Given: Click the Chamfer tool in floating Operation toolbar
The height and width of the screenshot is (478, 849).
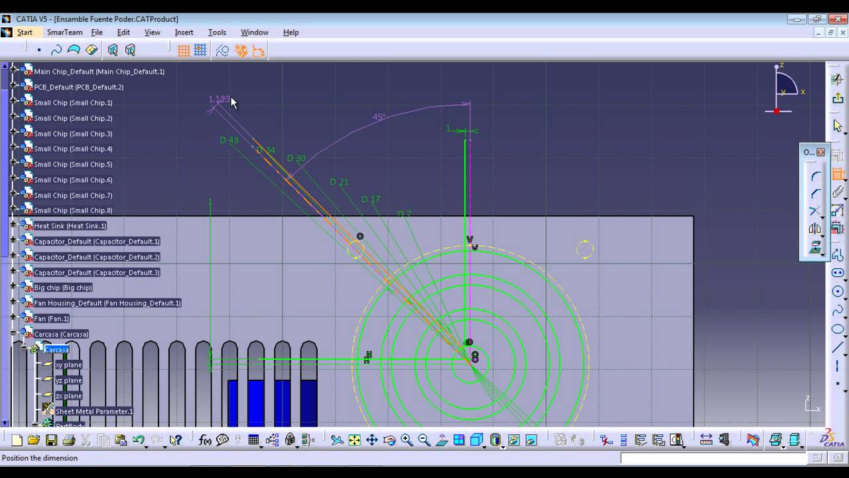Looking at the screenshot, I should [815, 194].
